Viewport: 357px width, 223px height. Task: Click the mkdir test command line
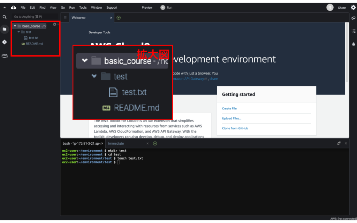tap(94, 151)
